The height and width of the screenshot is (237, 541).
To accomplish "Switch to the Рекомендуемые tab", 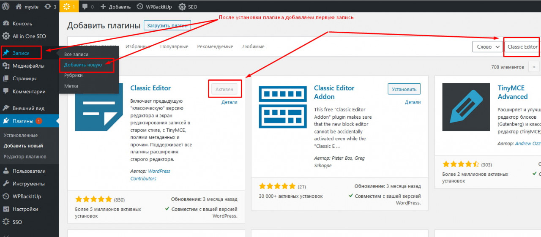I will 215,46.
